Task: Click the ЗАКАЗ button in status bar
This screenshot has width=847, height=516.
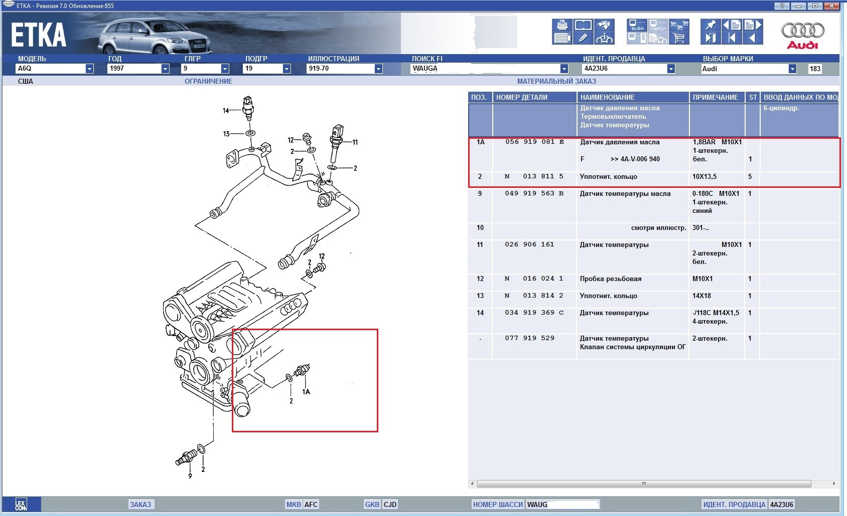Action: pos(140,504)
